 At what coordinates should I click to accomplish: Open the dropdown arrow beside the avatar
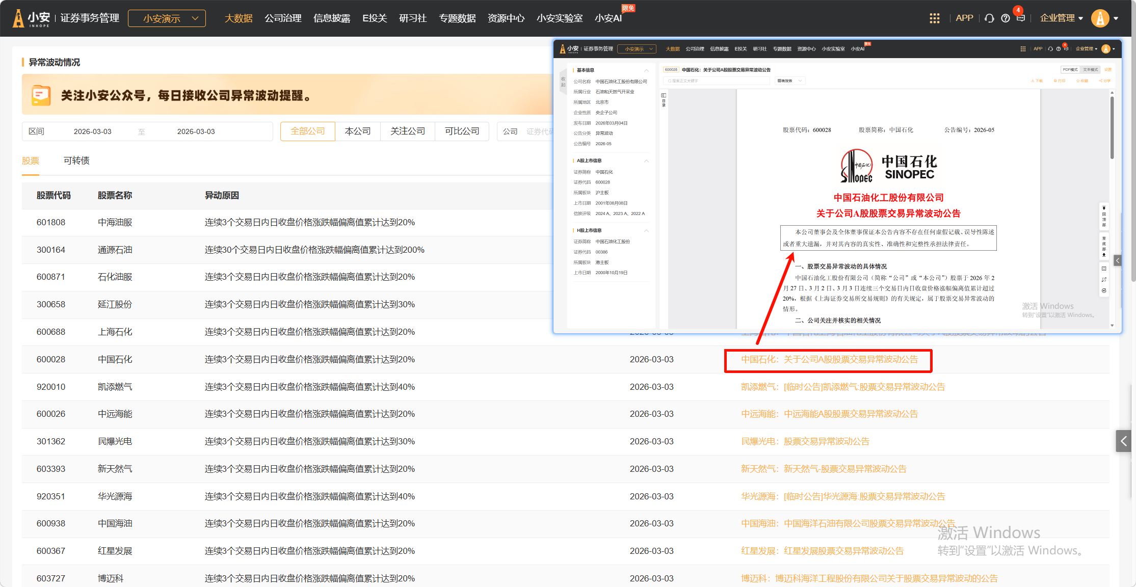1116,18
